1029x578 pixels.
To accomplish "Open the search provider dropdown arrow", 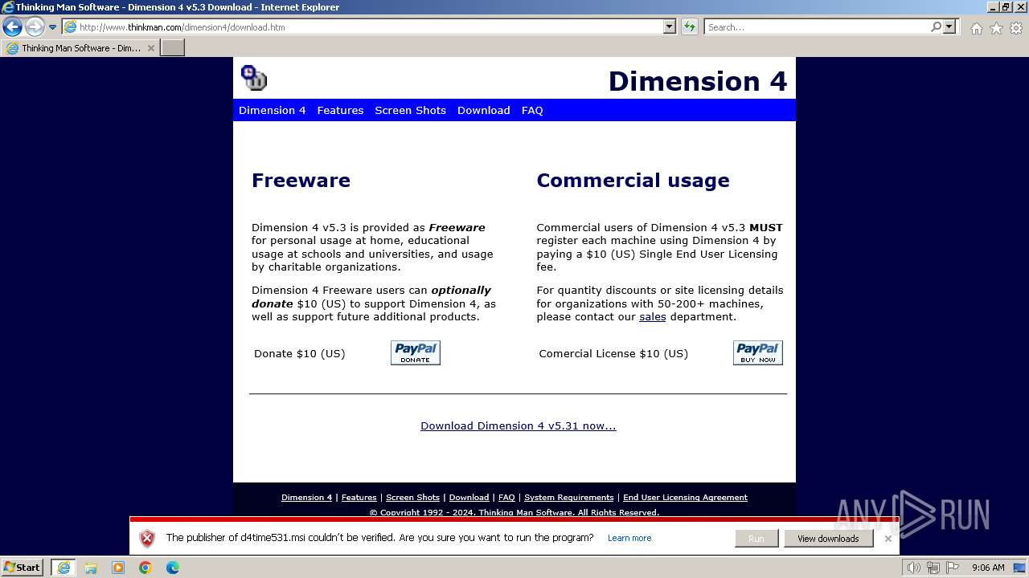I will pyautogui.click(x=949, y=26).
